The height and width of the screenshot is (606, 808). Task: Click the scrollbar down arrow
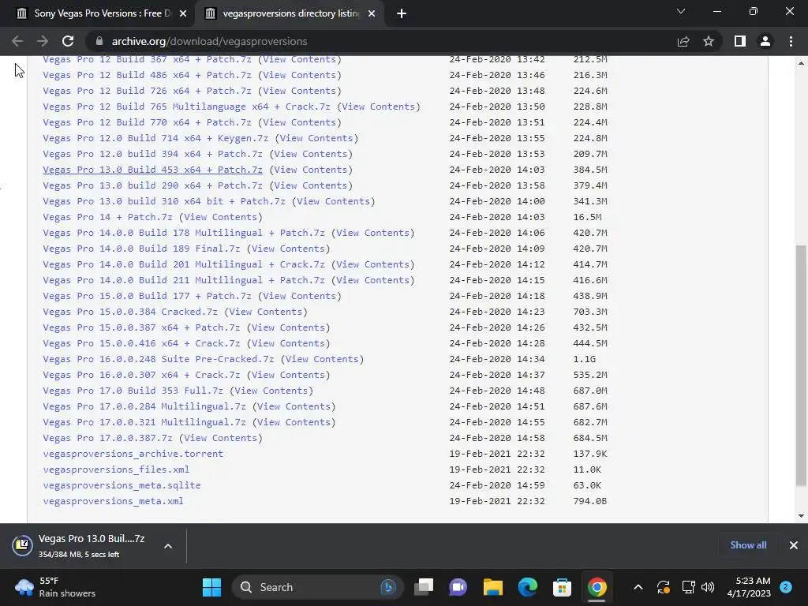(x=801, y=515)
